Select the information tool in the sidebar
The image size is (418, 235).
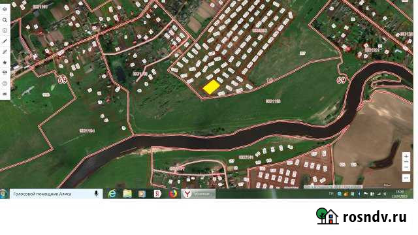[x=5, y=31]
